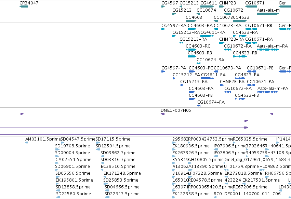Image resolution: width=291 pixels, height=199 pixels.
Task: Click protein CG4603-PB
Action: coord(192,99)
